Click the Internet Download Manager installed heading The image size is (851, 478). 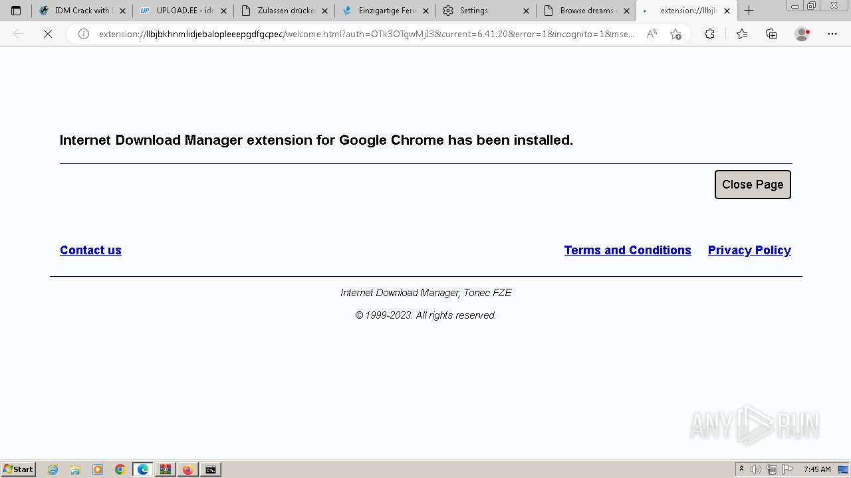click(316, 140)
